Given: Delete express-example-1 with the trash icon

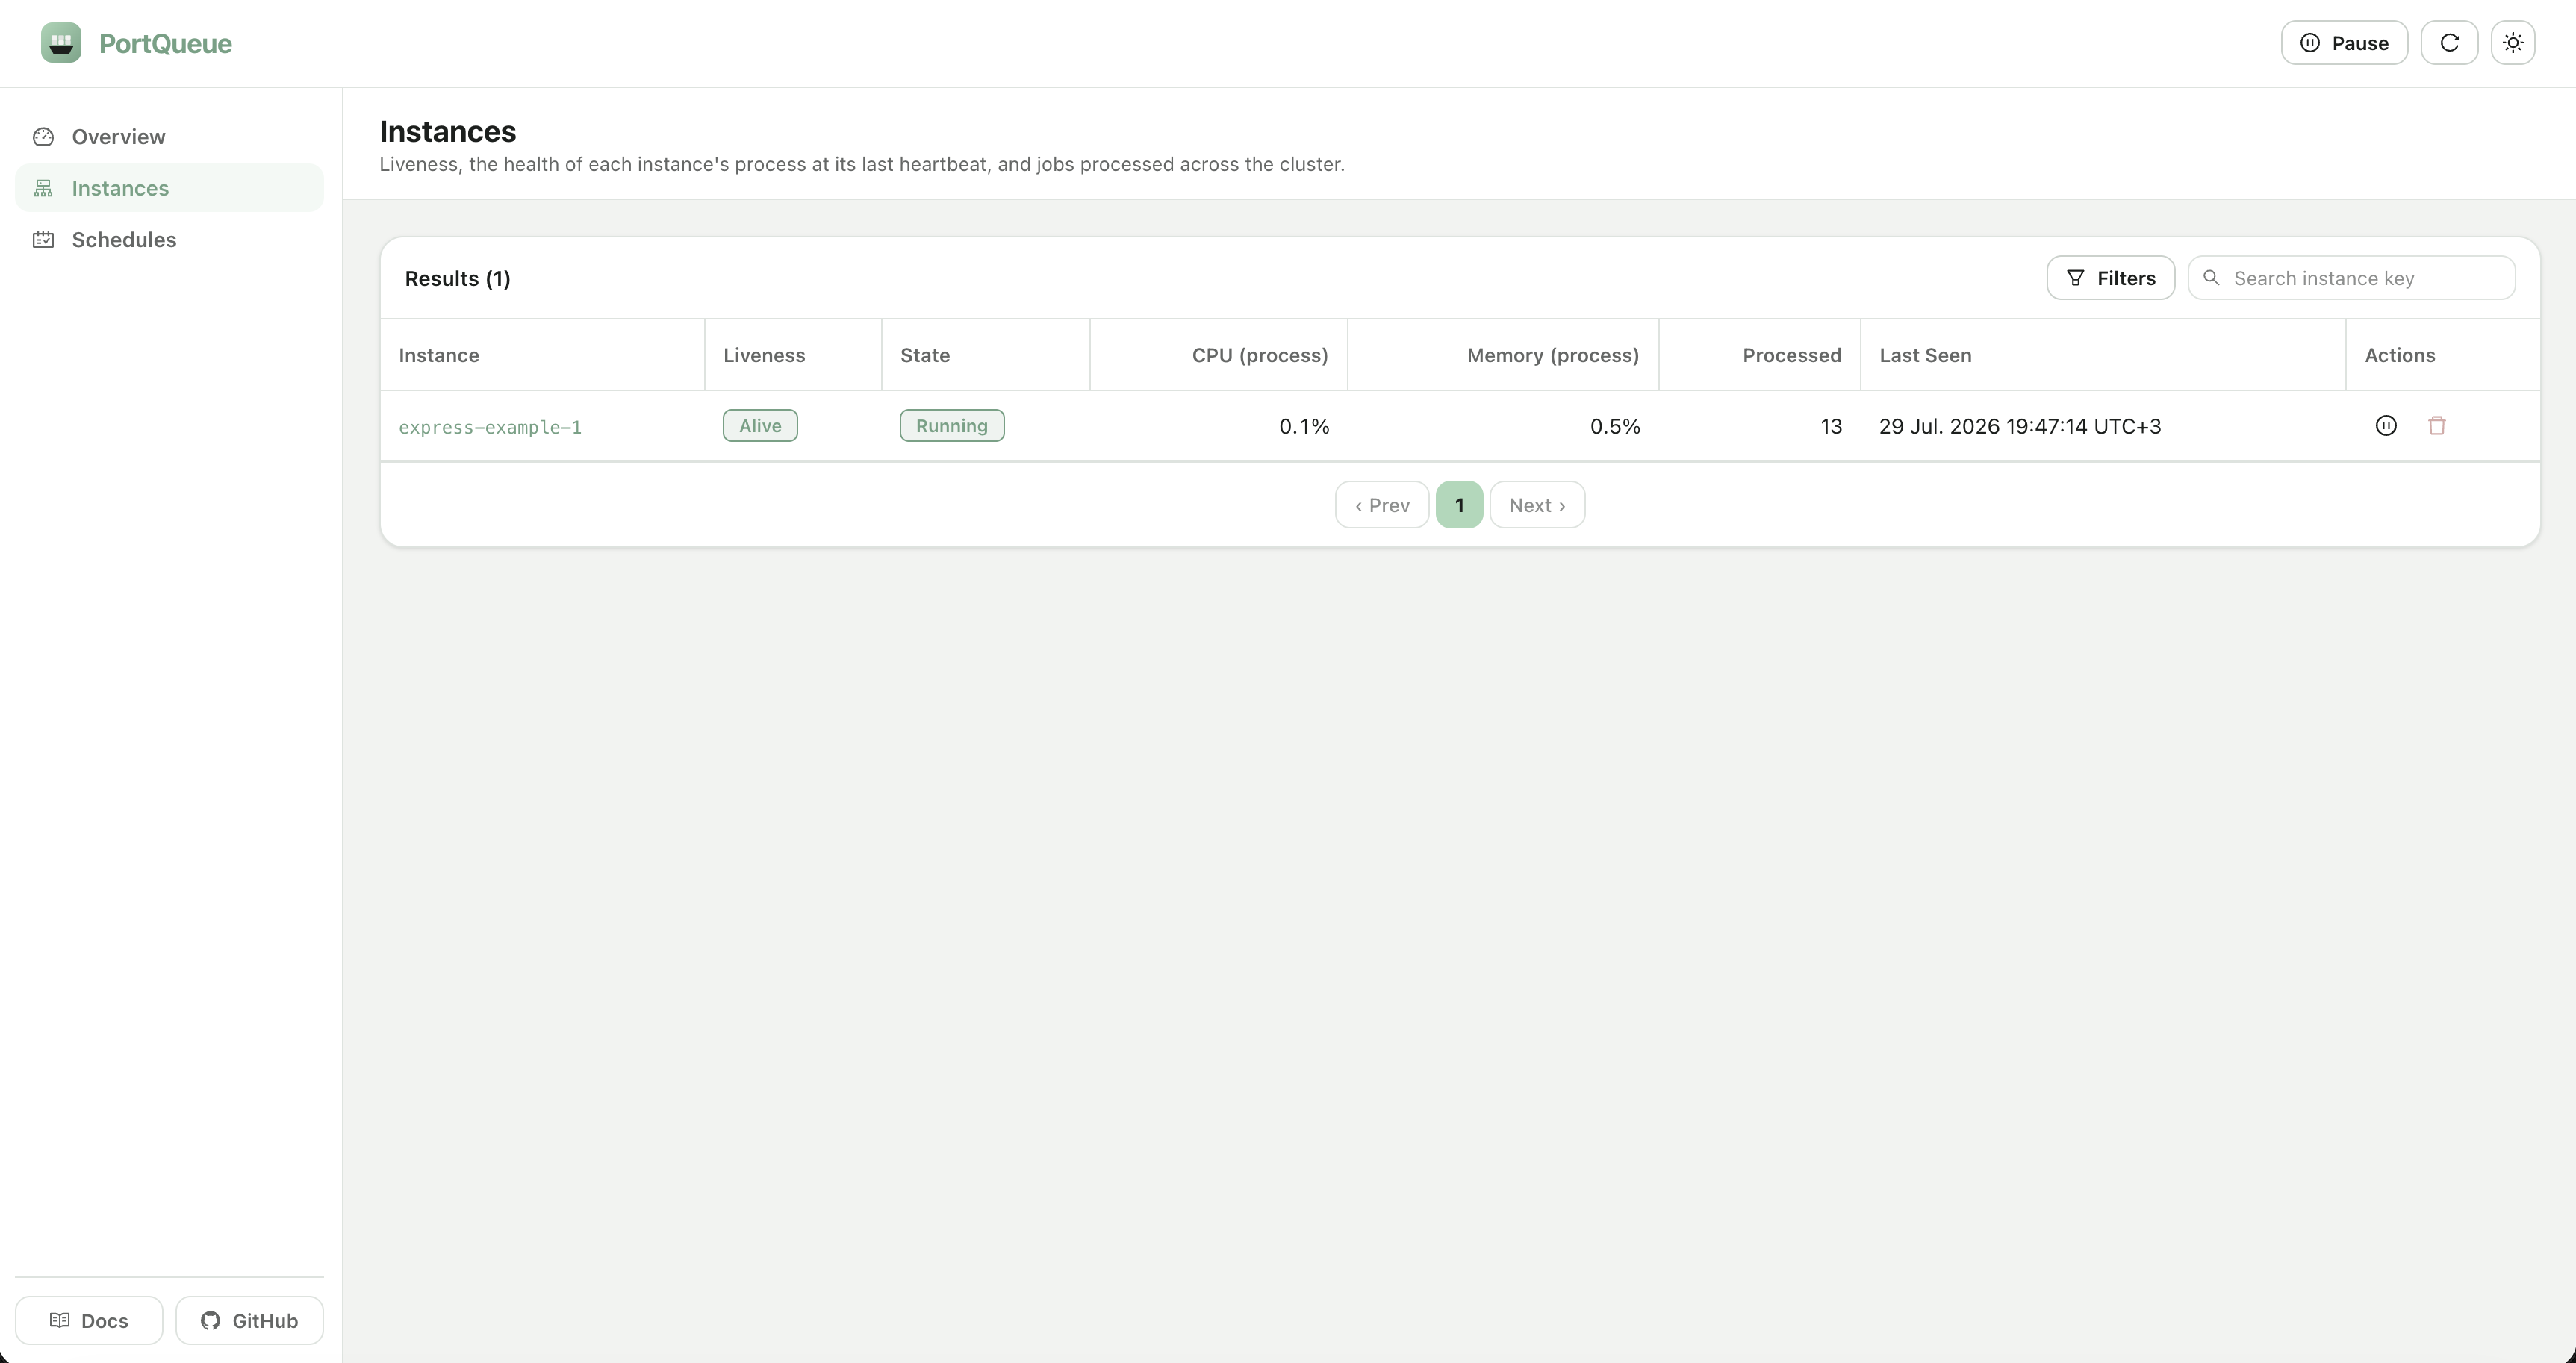Looking at the screenshot, I should point(2437,426).
